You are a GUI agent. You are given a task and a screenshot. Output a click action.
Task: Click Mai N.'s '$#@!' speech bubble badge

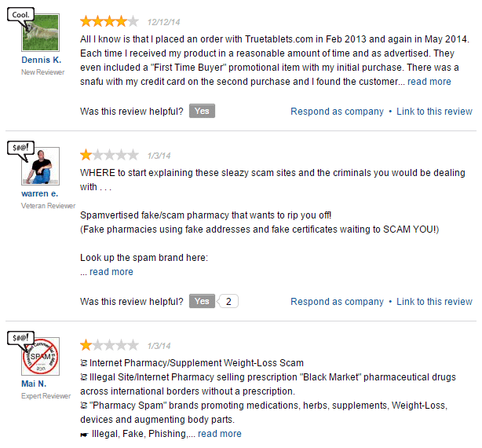click(20, 339)
